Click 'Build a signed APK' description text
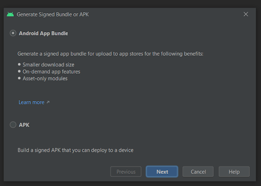 tap(75, 150)
